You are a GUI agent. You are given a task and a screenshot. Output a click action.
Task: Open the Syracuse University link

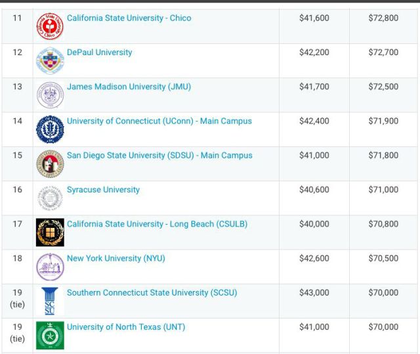pyautogui.click(x=103, y=189)
